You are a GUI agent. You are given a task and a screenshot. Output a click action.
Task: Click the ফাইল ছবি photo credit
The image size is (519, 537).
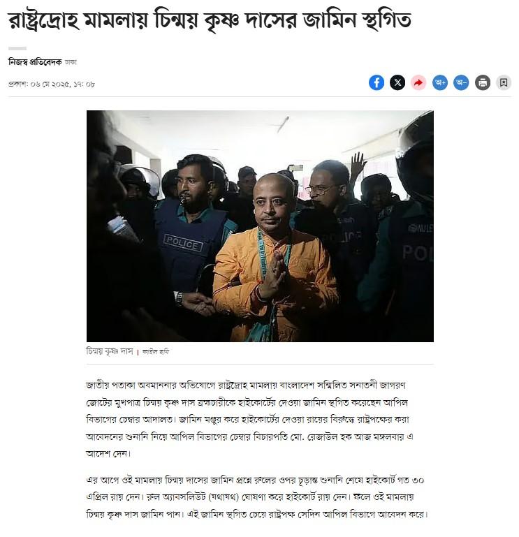(156, 352)
